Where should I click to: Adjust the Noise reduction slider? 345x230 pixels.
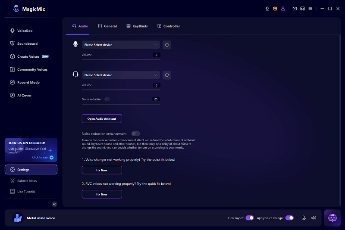121,104
